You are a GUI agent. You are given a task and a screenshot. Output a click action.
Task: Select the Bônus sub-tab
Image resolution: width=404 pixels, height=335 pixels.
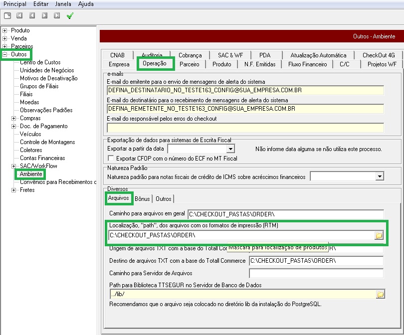tap(142, 199)
